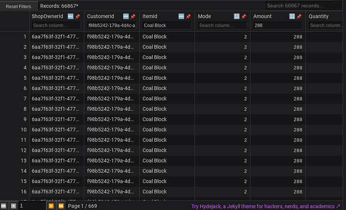The width and height of the screenshot is (346, 210).
Task: Click ItemId column text type icon
Action: (x=181, y=16)
